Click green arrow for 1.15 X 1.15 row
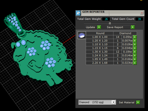 135,48
